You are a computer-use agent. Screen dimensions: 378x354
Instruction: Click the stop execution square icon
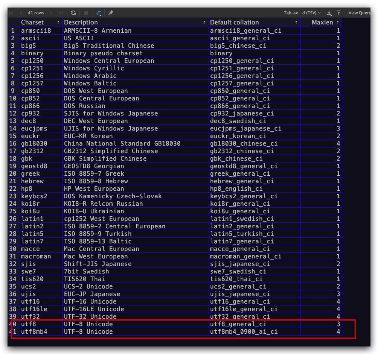[85, 13]
